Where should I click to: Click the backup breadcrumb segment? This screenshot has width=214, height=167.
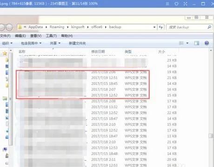[x=115, y=27]
